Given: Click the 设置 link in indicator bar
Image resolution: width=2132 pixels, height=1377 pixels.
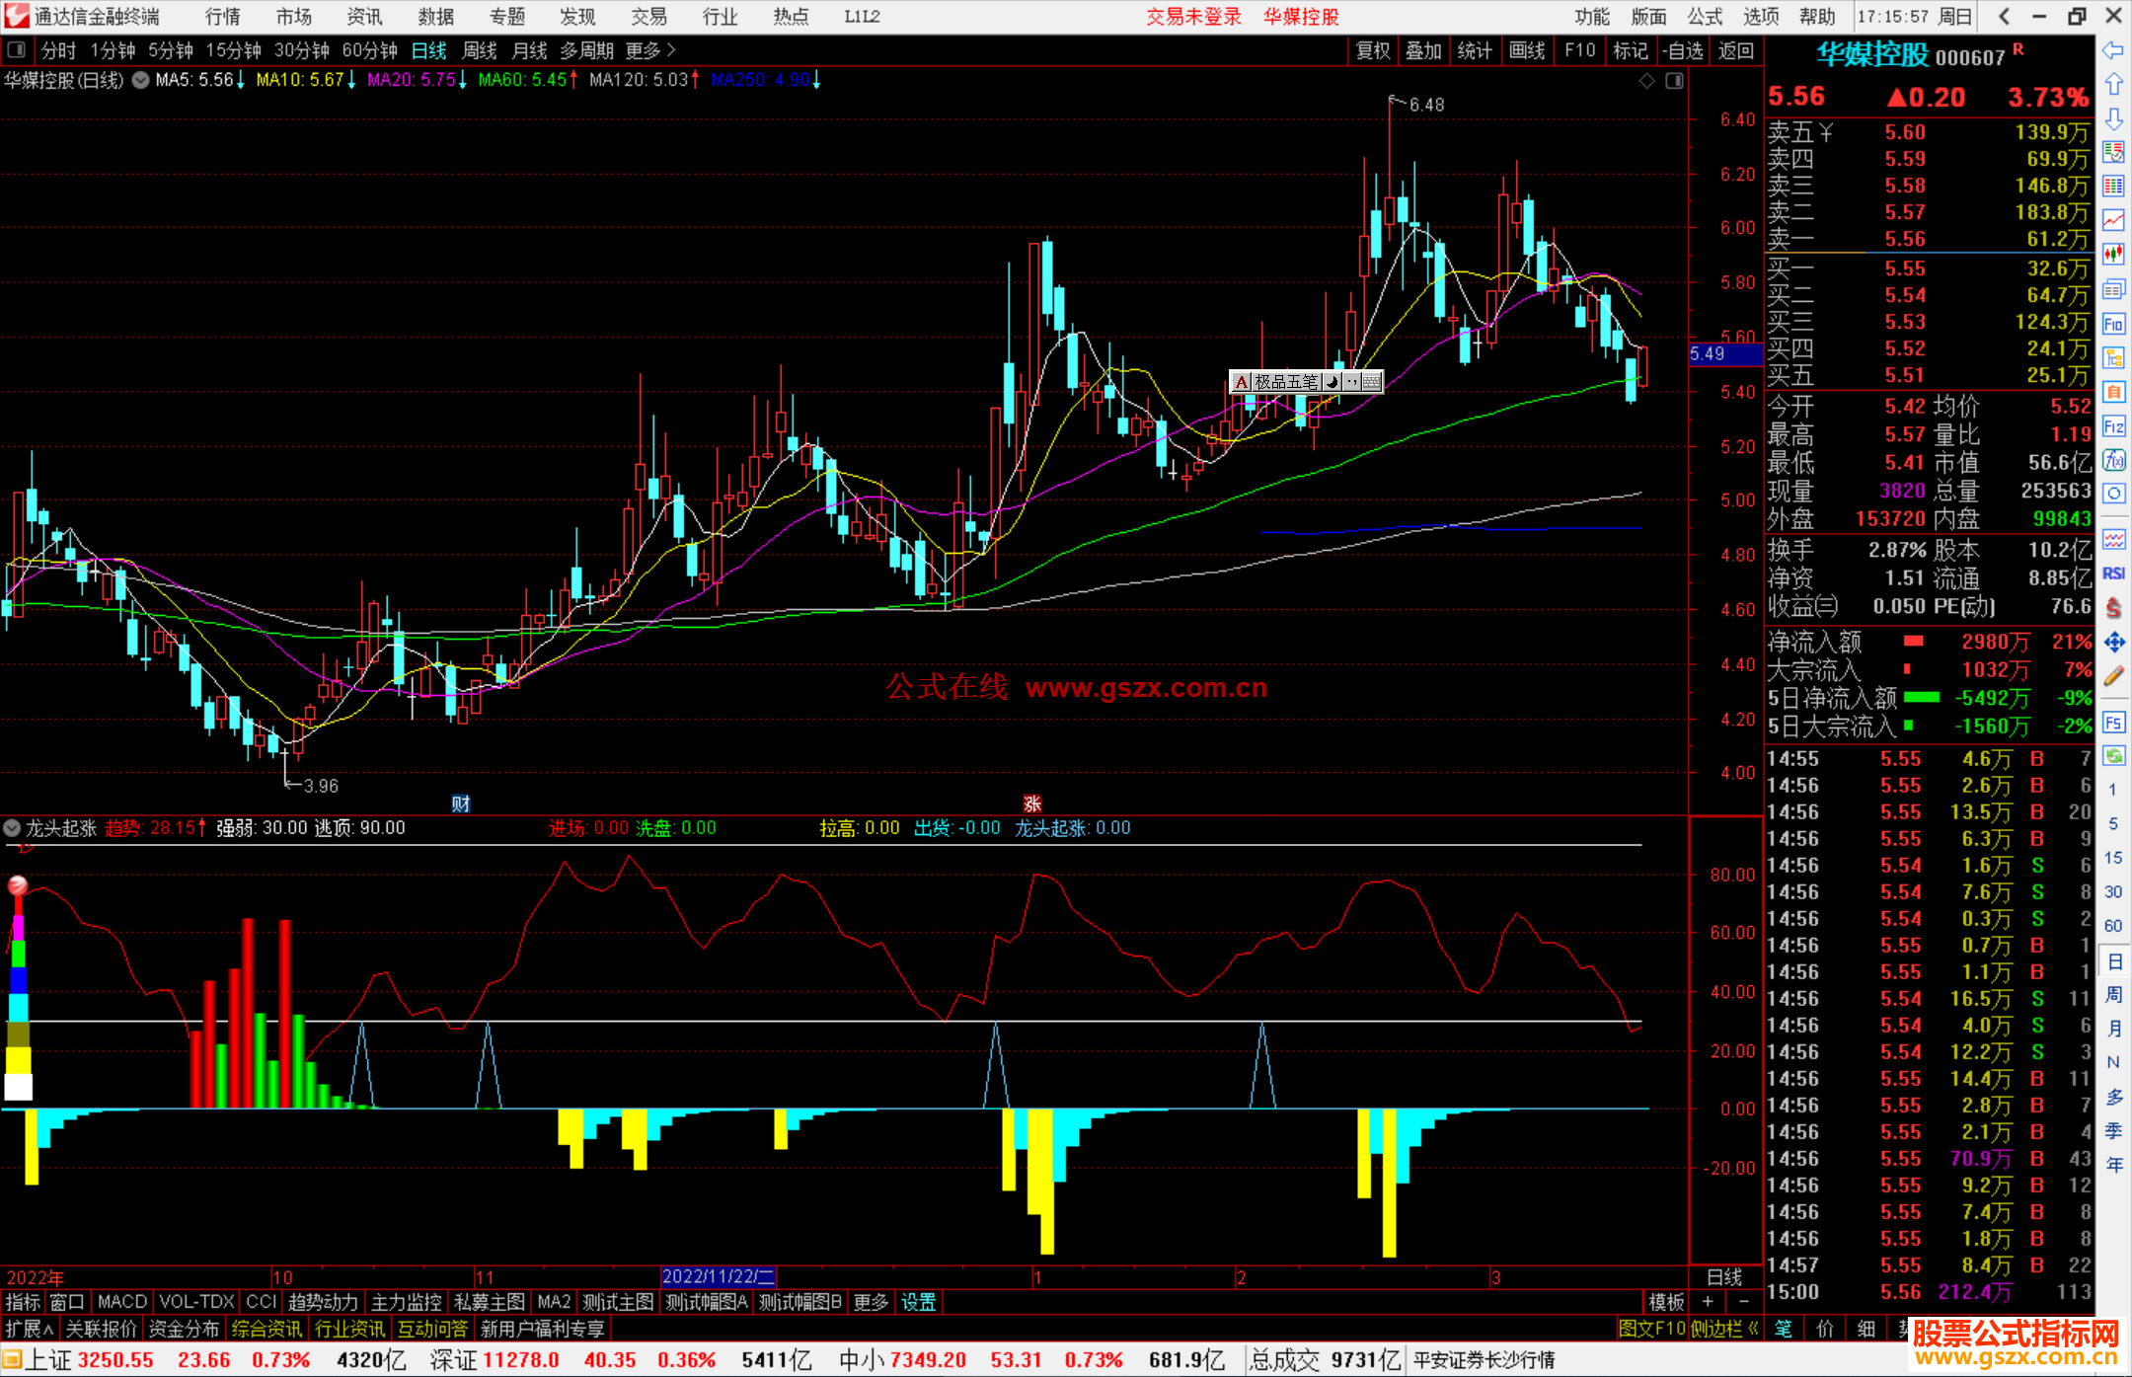Looking at the screenshot, I should 918,1302.
